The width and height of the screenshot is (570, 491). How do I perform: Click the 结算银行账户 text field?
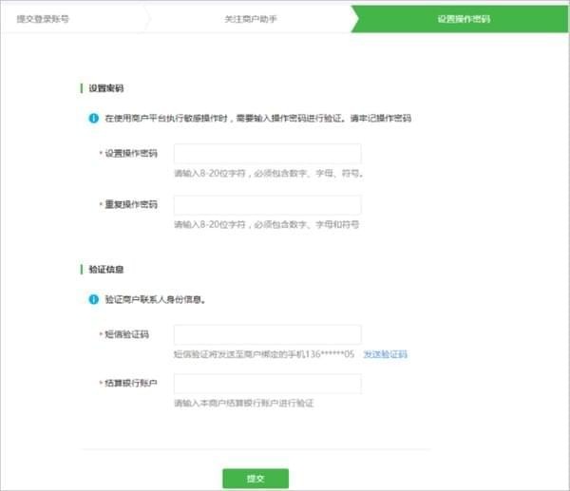(267, 384)
